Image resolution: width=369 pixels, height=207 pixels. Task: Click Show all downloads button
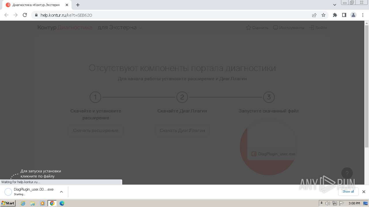348,191
